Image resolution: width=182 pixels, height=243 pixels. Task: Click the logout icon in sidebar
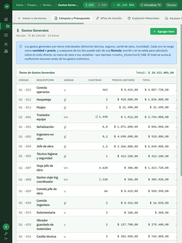coord(6,239)
